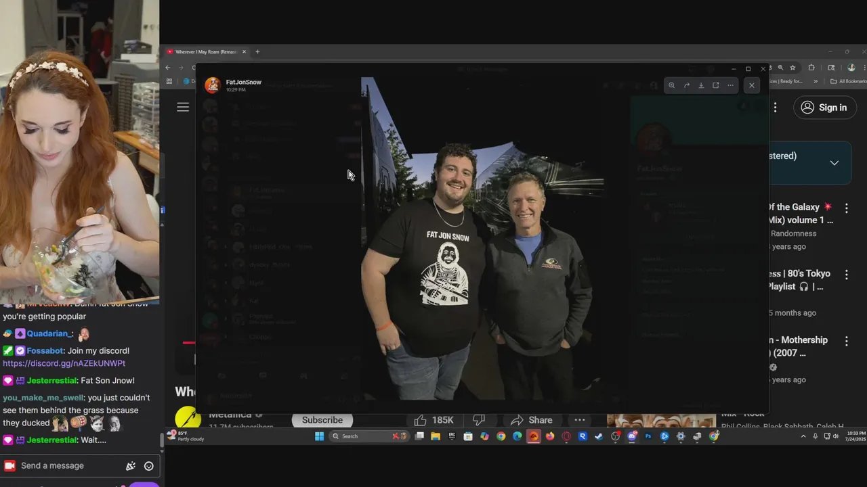Show hidden system tray icons
Viewport: 867px width, 487px height.
[803, 436]
